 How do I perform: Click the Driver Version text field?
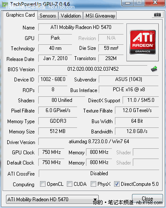tap(99, 142)
